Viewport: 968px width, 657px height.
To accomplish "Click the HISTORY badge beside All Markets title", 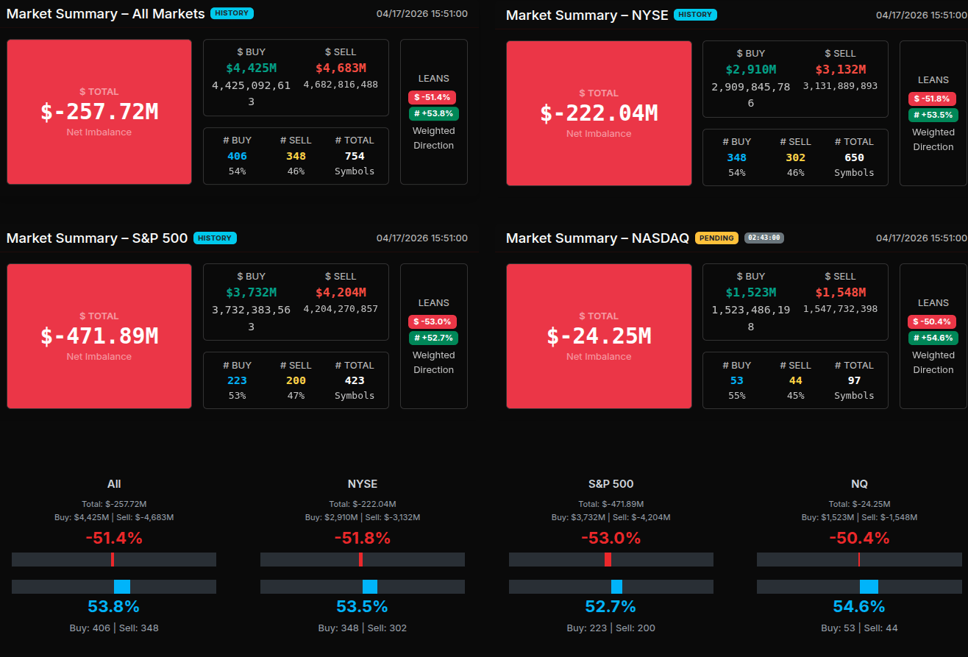I will click(x=232, y=13).
